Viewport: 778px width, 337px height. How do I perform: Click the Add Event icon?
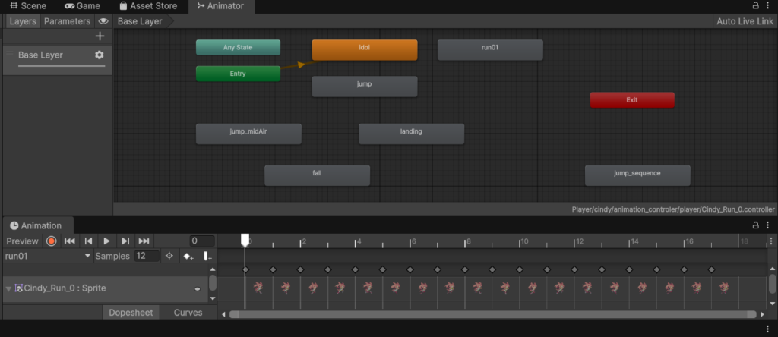point(207,257)
